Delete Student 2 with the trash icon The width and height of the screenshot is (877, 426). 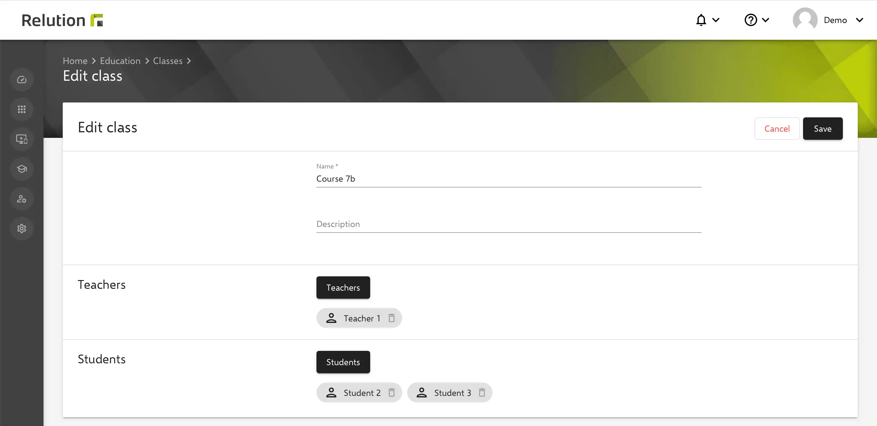tap(392, 393)
